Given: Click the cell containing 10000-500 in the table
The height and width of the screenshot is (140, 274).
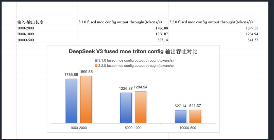Looking at the screenshot, I should pos(47,40).
